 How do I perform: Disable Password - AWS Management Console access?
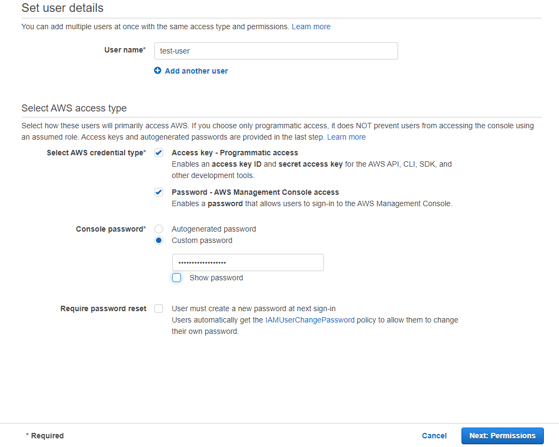click(x=159, y=192)
